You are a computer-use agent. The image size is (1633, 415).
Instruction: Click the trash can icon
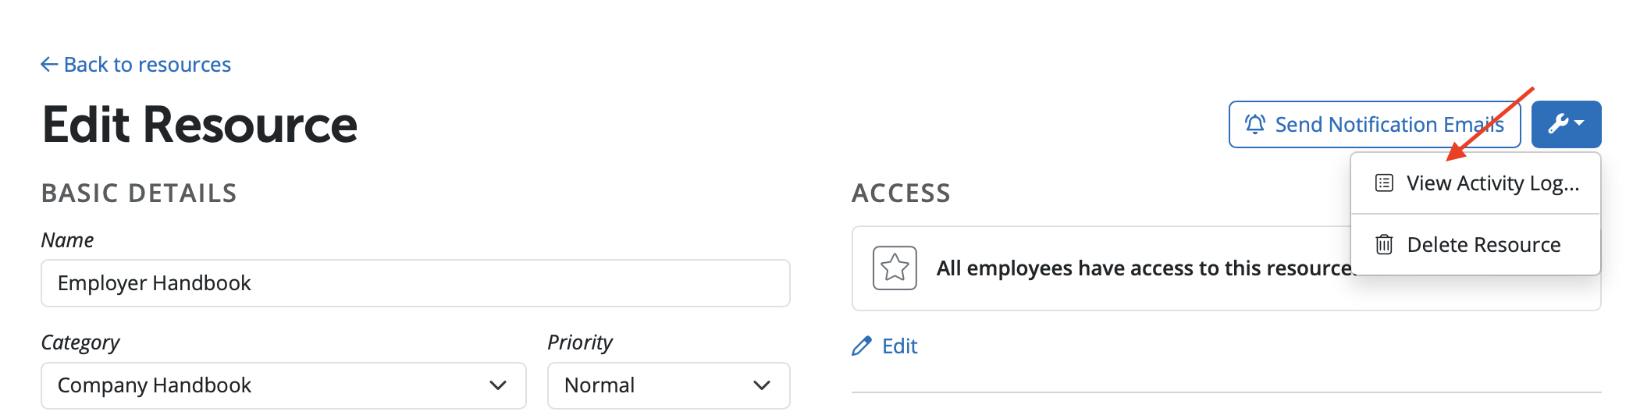tap(1384, 245)
